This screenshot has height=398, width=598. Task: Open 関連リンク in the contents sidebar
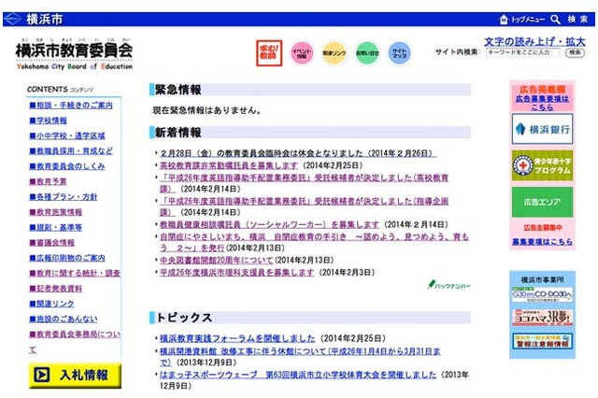tap(52, 304)
